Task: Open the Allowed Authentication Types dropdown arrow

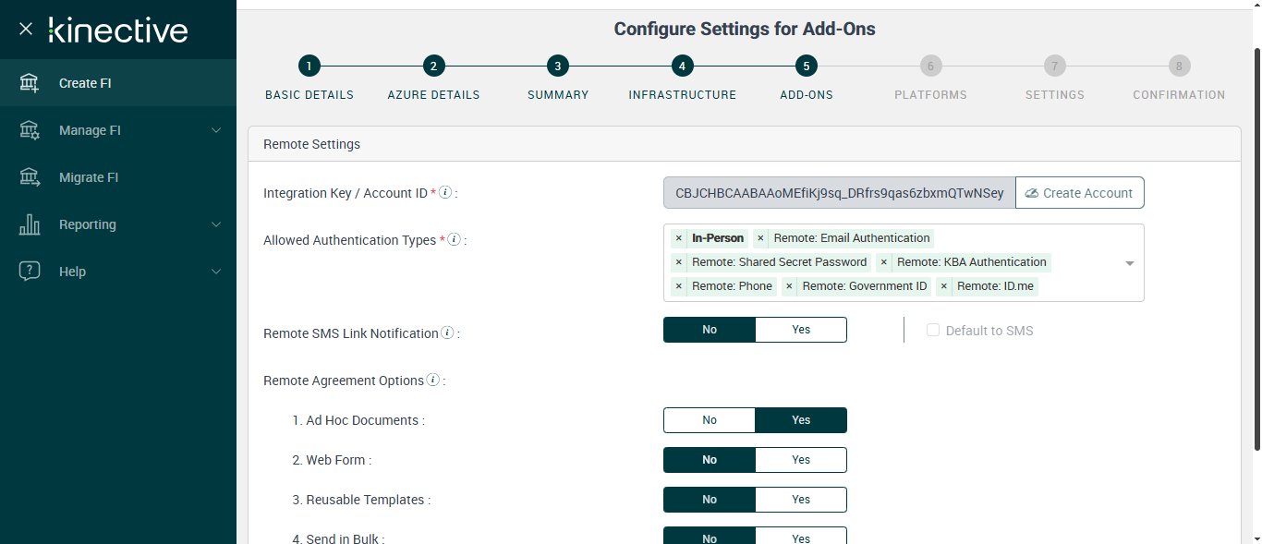Action: [1129, 263]
